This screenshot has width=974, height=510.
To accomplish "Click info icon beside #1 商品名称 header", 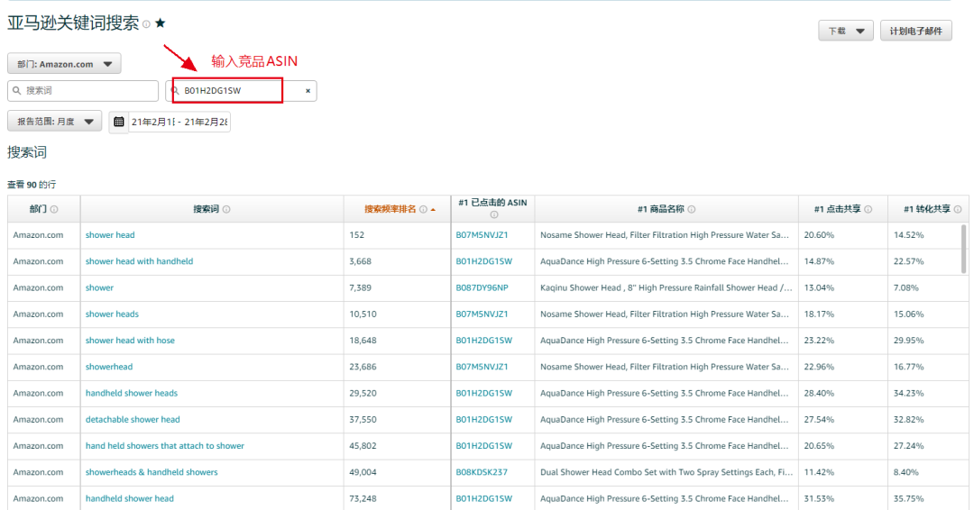I will pos(691,209).
